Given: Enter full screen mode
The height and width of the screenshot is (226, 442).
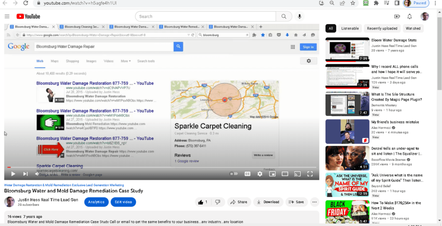Looking at the screenshot, I should point(310,174).
